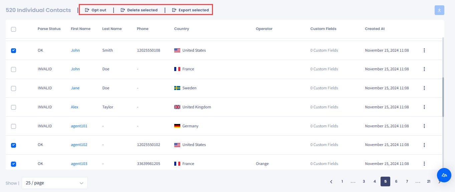This screenshot has width=455, height=192.
Task: Open the three-dot menu for Jane Doe
Action: [424, 88]
